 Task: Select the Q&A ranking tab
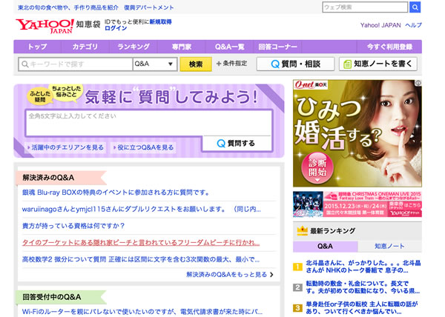tap(325, 246)
